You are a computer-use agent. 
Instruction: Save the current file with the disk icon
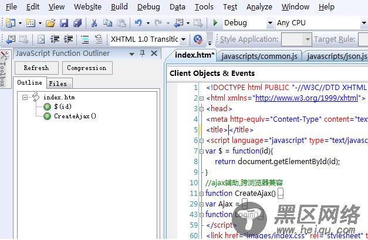64,23
